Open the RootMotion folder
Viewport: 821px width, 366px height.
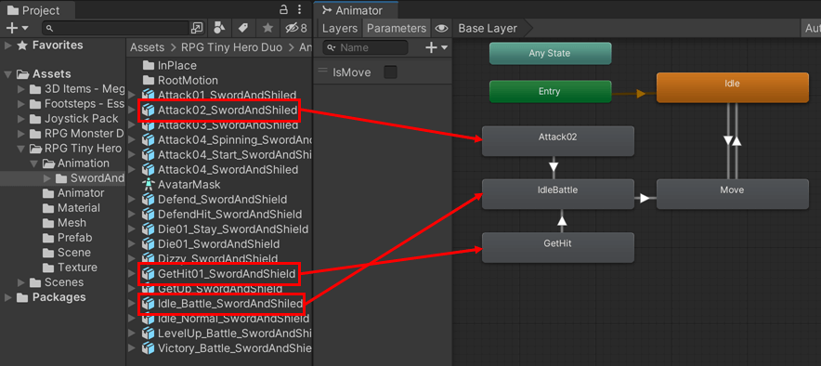(x=180, y=80)
